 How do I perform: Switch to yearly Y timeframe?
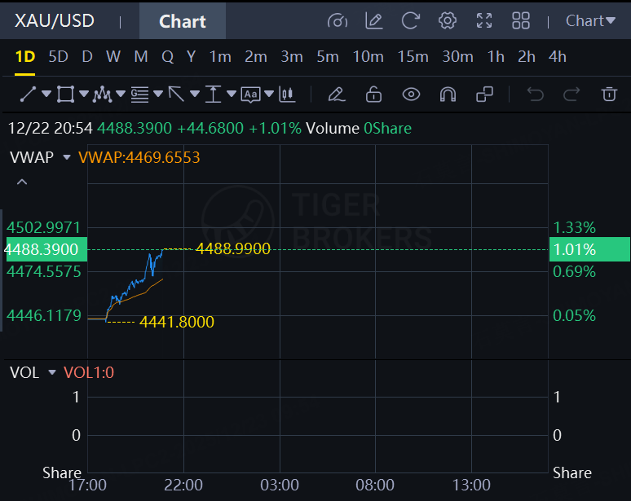[x=191, y=57]
